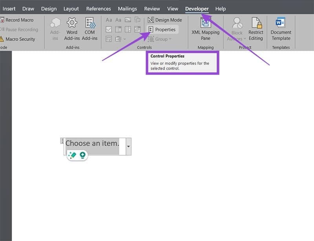
Task: Switch to the Layout tab
Action: (71, 9)
